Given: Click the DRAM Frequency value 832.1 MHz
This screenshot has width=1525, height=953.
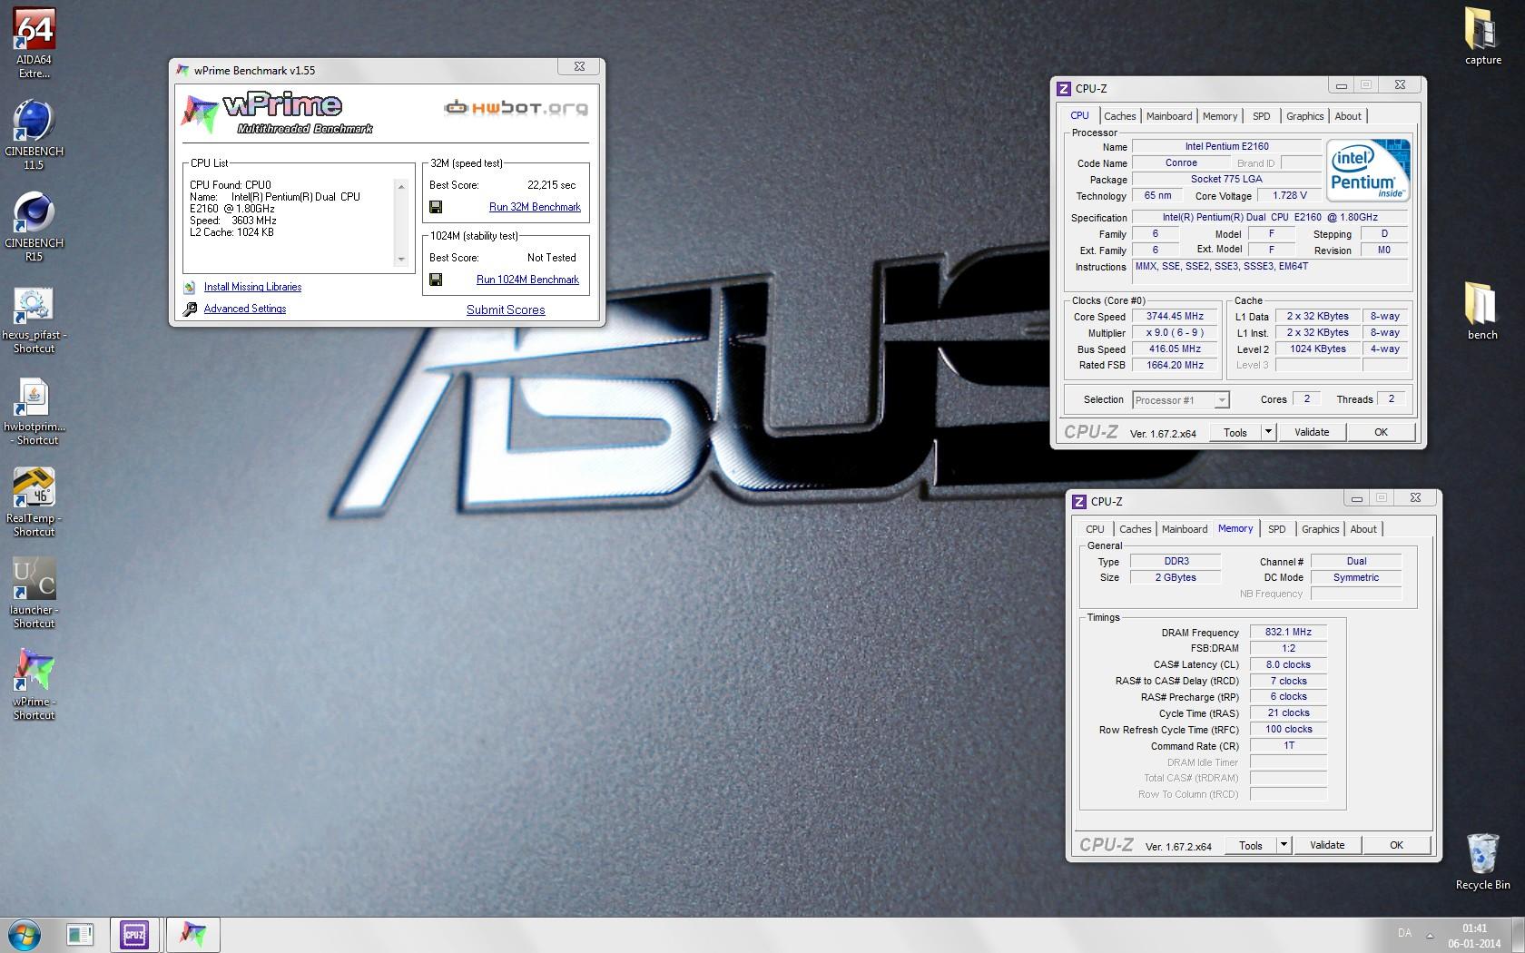Looking at the screenshot, I should click(x=1288, y=633).
